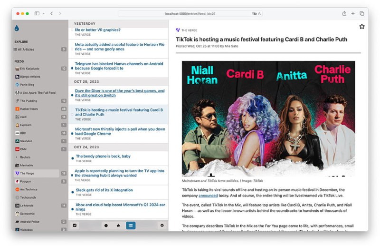Star the current TikTok article
This screenshot has height=246, width=380.
[362, 27]
